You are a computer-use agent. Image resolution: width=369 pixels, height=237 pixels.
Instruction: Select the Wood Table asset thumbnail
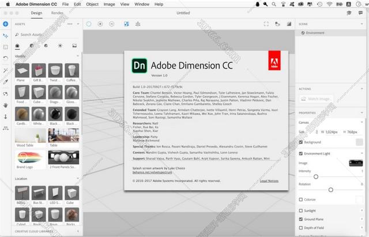30,136
